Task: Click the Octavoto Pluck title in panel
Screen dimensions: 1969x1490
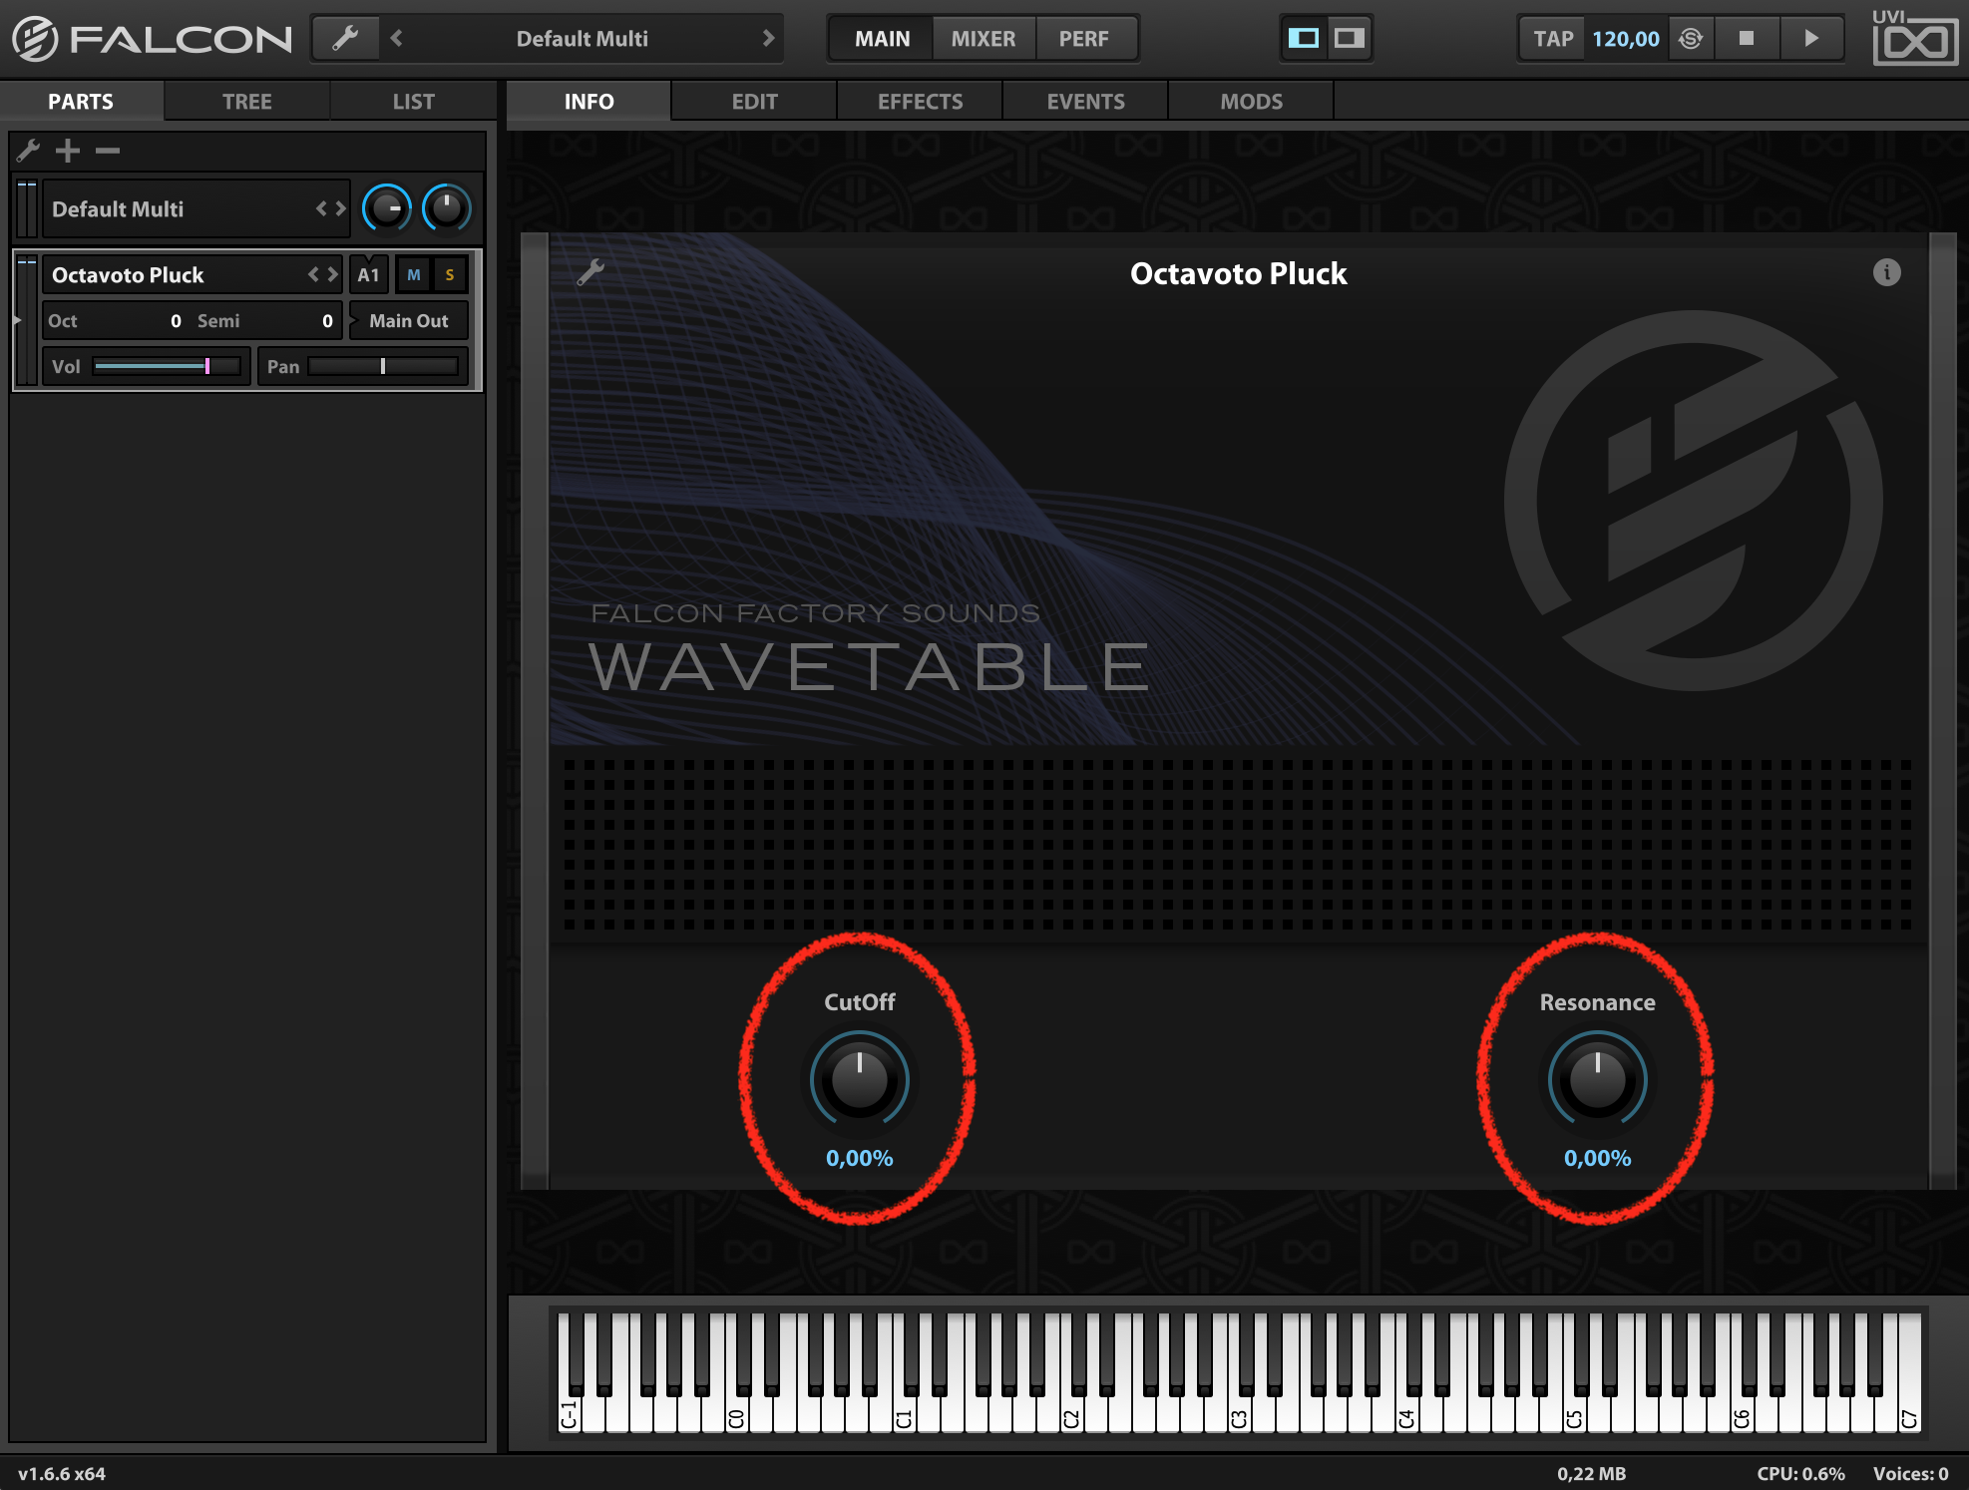Action: point(1238,273)
